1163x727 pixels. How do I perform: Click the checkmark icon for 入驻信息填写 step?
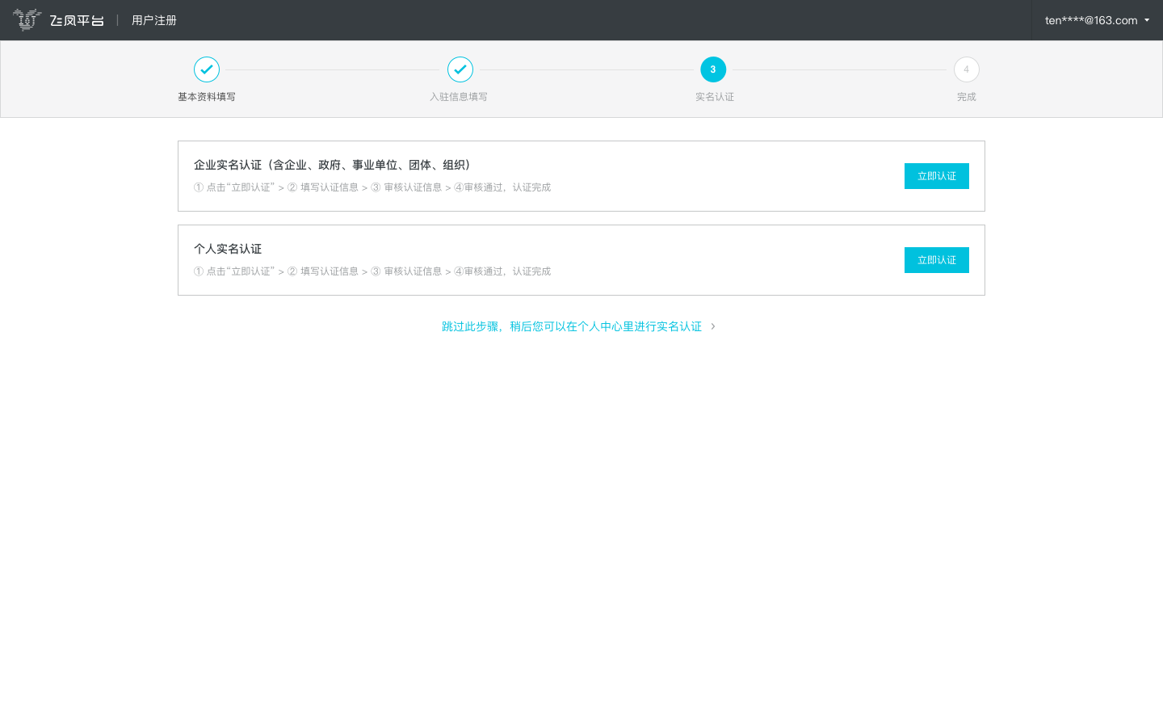click(x=460, y=69)
